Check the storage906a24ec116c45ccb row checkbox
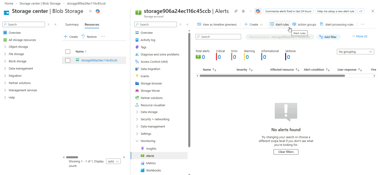The height and width of the screenshot is (175, 380). pos(68,60)
